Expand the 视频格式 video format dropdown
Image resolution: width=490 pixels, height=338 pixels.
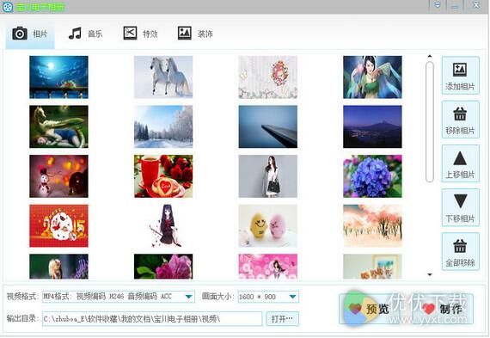click(189, 297)
